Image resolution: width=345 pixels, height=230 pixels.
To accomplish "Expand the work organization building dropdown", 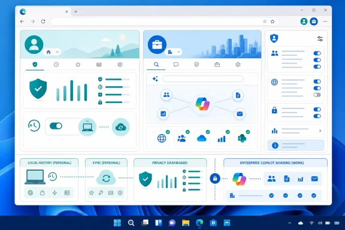I will click(x=174, y=52).
